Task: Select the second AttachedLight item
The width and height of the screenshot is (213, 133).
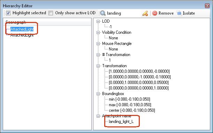Action: pos(22,35)
